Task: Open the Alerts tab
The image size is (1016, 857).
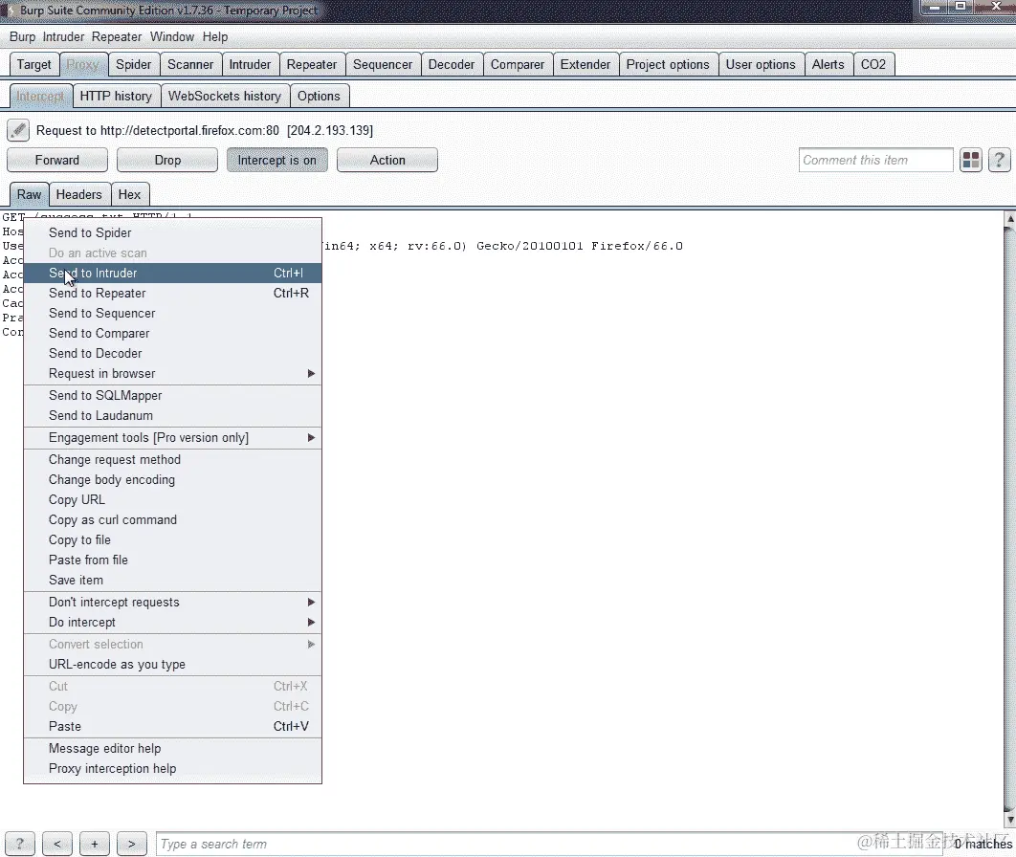Action: (828, 64)
